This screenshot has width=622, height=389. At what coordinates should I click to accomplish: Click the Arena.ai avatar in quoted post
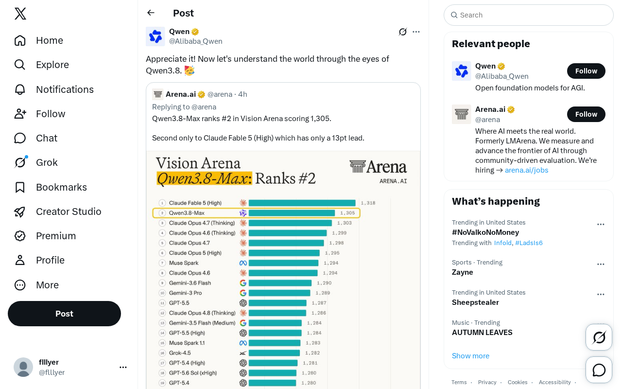(158, 94)
